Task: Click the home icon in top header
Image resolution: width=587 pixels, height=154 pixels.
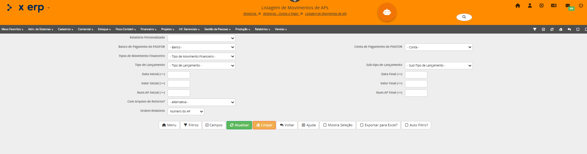Action: click(x=518, y=6)
